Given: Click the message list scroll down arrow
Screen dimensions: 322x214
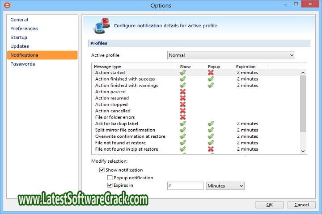Looking at the screenshot, I should point(303,151).
